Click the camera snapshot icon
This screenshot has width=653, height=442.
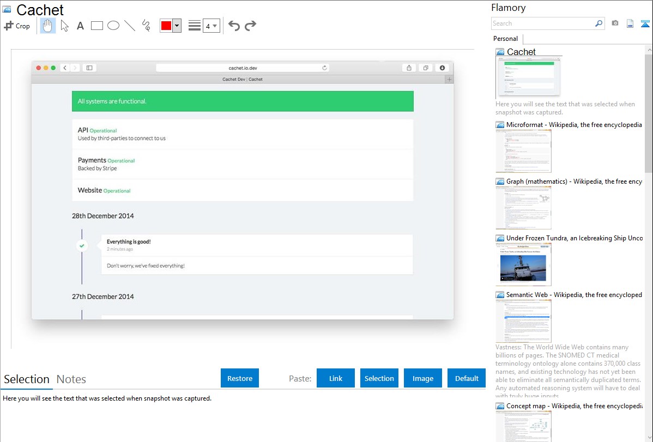615,23
